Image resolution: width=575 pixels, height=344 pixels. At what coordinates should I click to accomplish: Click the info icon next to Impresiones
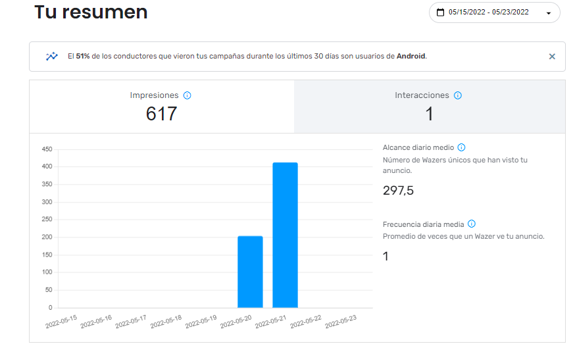pyautogui.click(x=187, y=95)
